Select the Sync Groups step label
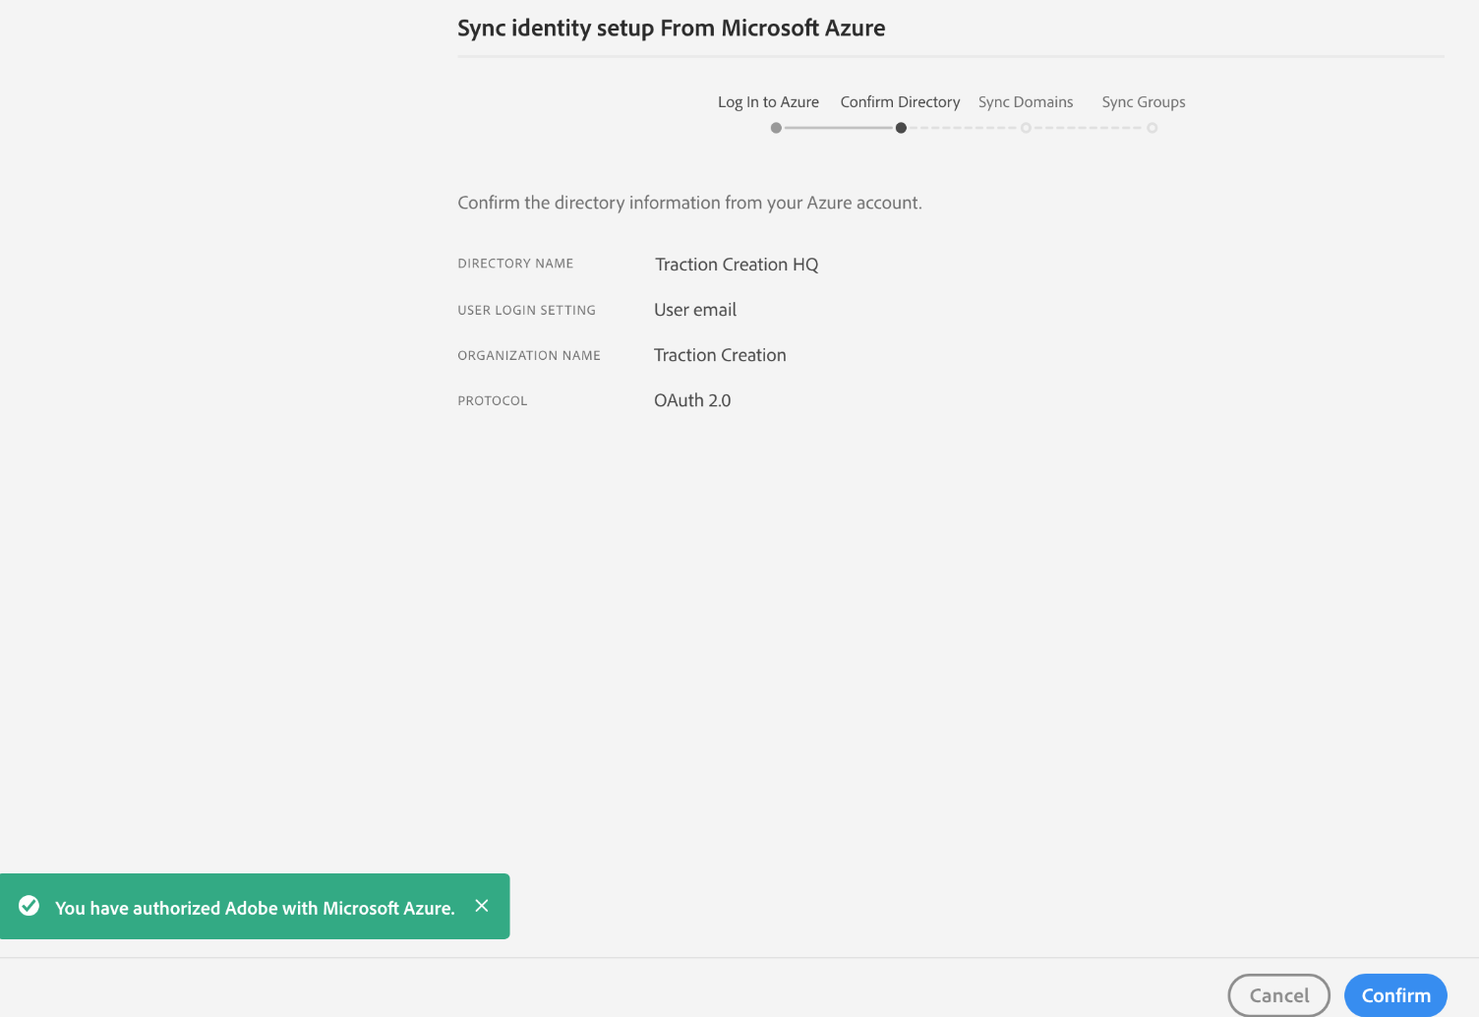 pyautogui.click(x=1144, y=101)
